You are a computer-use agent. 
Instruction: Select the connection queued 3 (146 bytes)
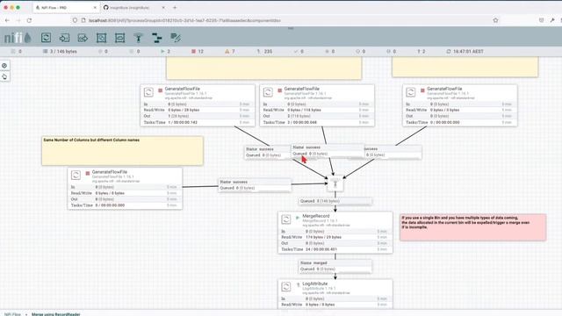click(x=335, y=201)
